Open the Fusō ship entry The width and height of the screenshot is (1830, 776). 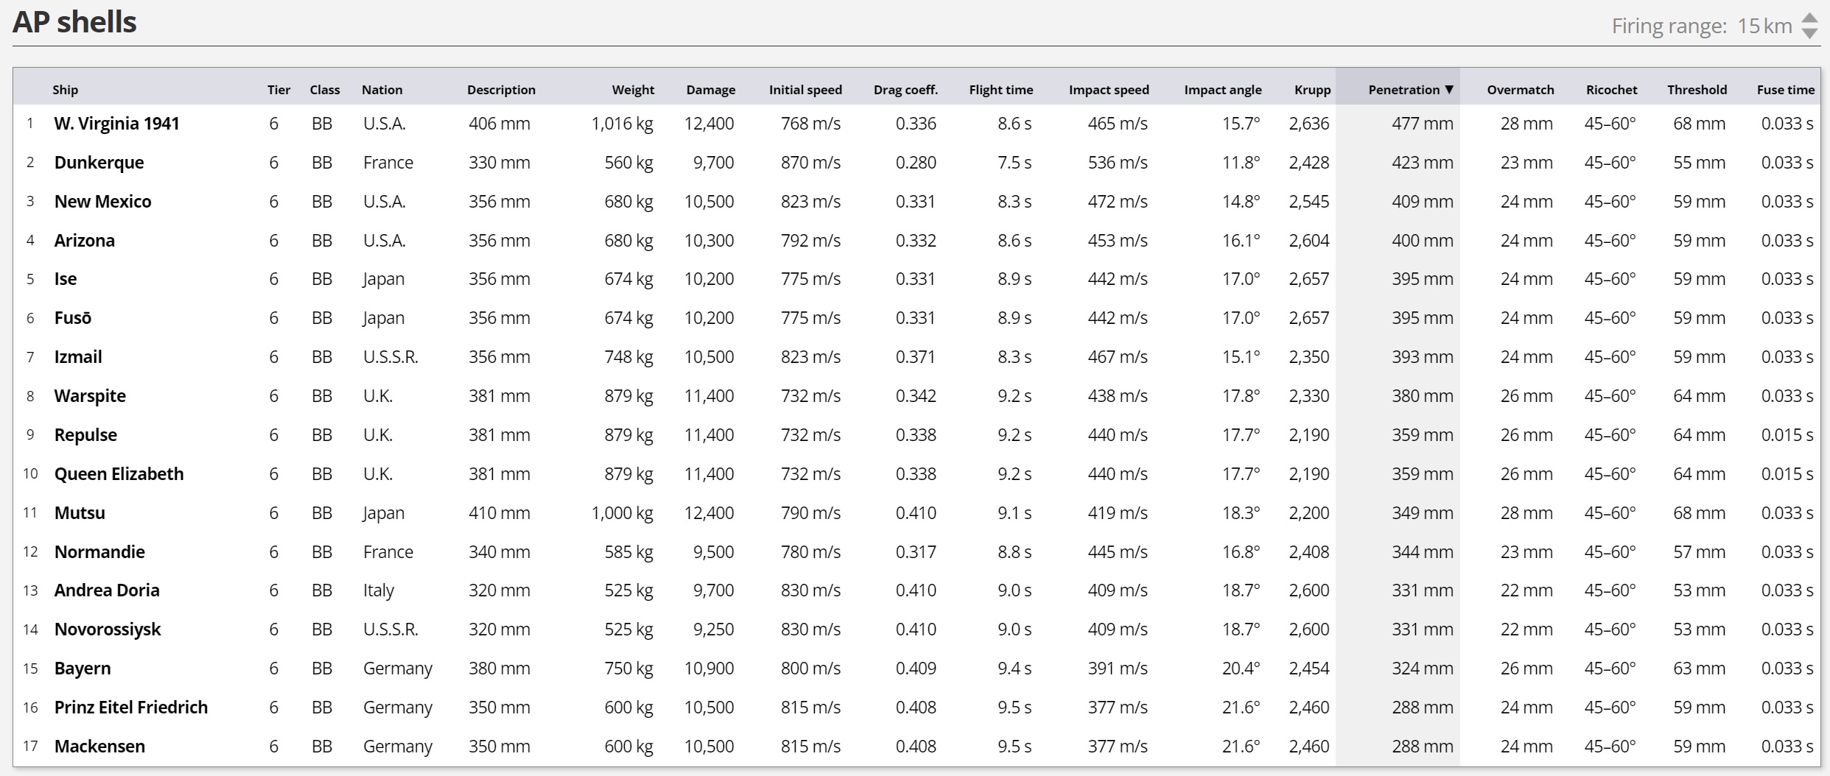click(x=73, y=318)
